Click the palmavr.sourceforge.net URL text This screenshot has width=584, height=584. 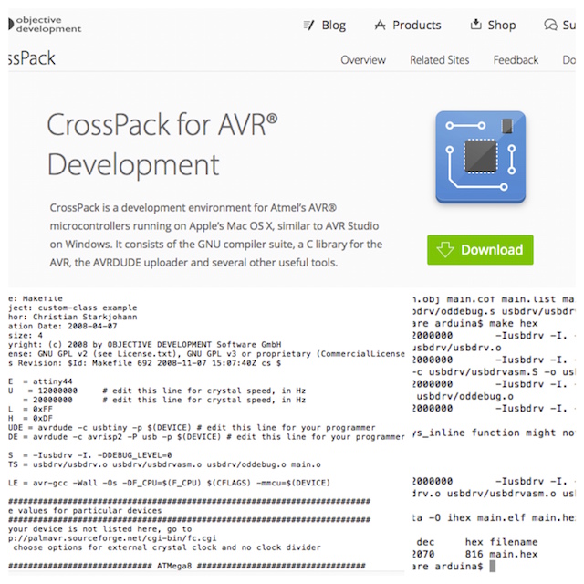point(112,538)
